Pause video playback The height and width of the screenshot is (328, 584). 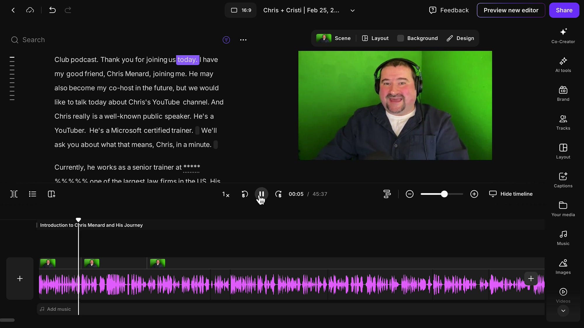(261, 194)
